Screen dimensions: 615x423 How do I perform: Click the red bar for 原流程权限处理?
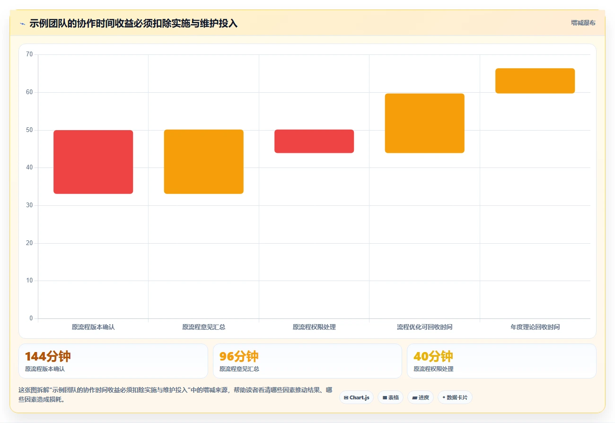[x=314, y=141]
